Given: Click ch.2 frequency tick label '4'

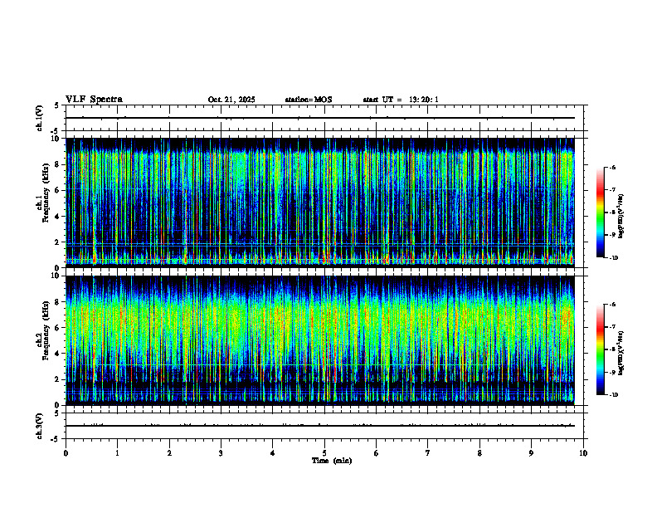Looking at the screenshot, I should point(58,354).
